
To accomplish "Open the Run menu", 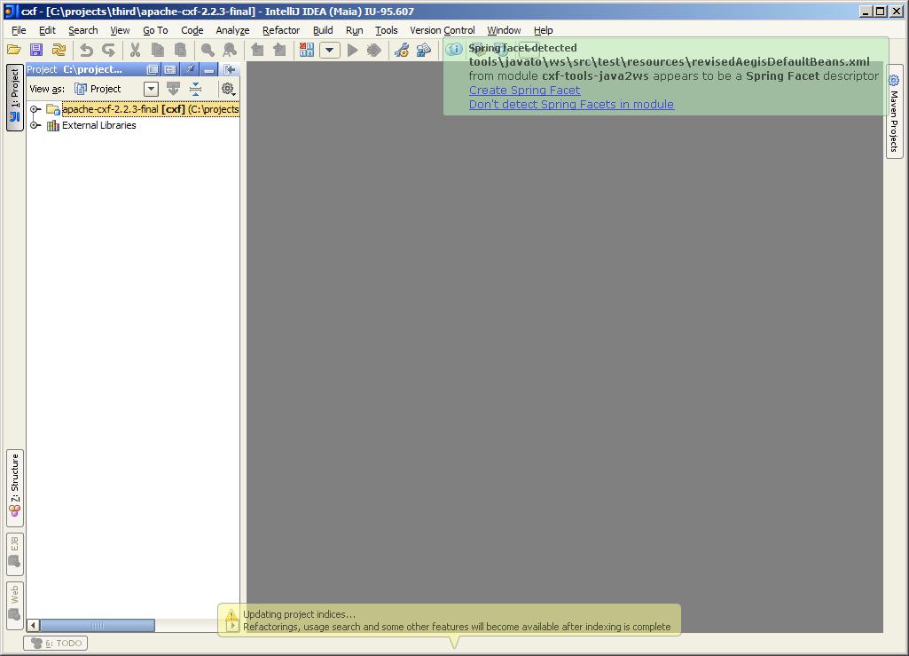I will (354, 30).
